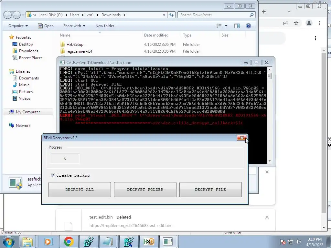This screenshot has height=248, width=331.
Task: Open Desktop in navigation pane
Action: click(x=26, y=44)
